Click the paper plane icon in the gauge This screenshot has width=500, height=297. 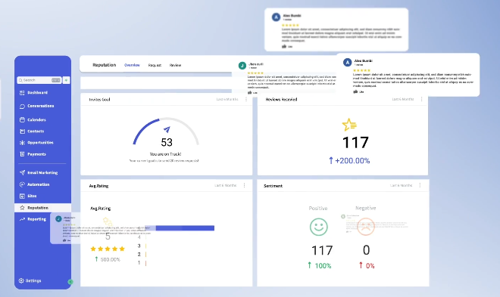pos(167,129)
